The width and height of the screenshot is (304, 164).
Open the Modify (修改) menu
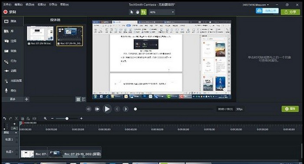click(x=30, y=4)
